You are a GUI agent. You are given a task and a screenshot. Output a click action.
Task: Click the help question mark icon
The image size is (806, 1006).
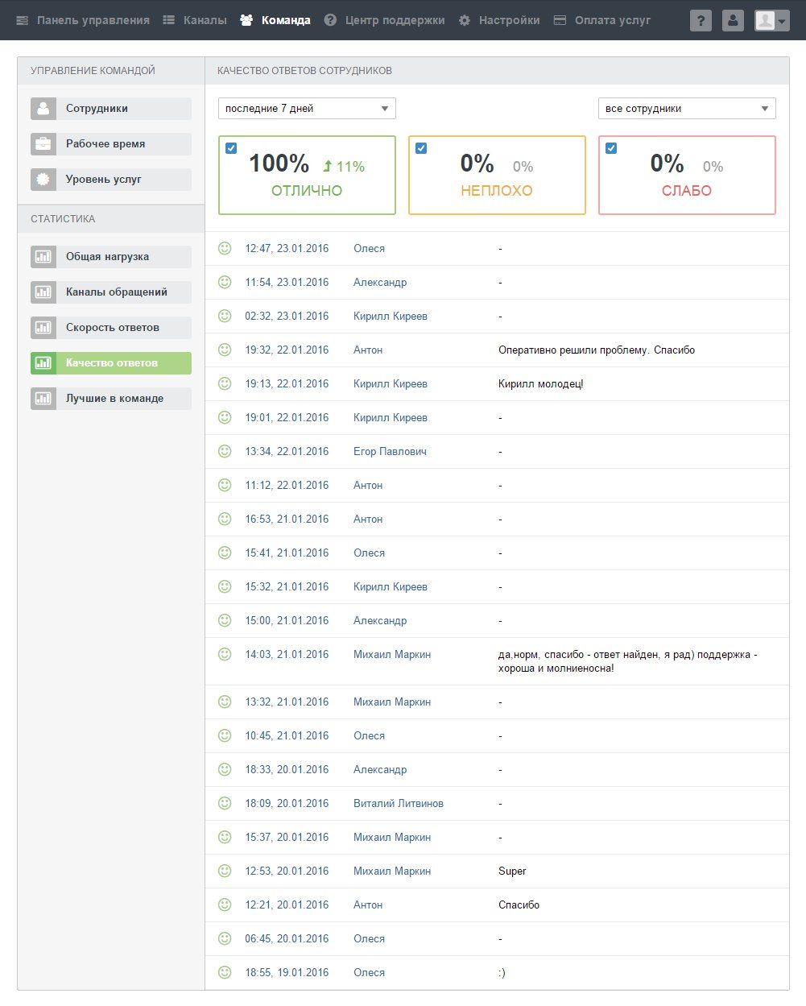coord(701,21)
